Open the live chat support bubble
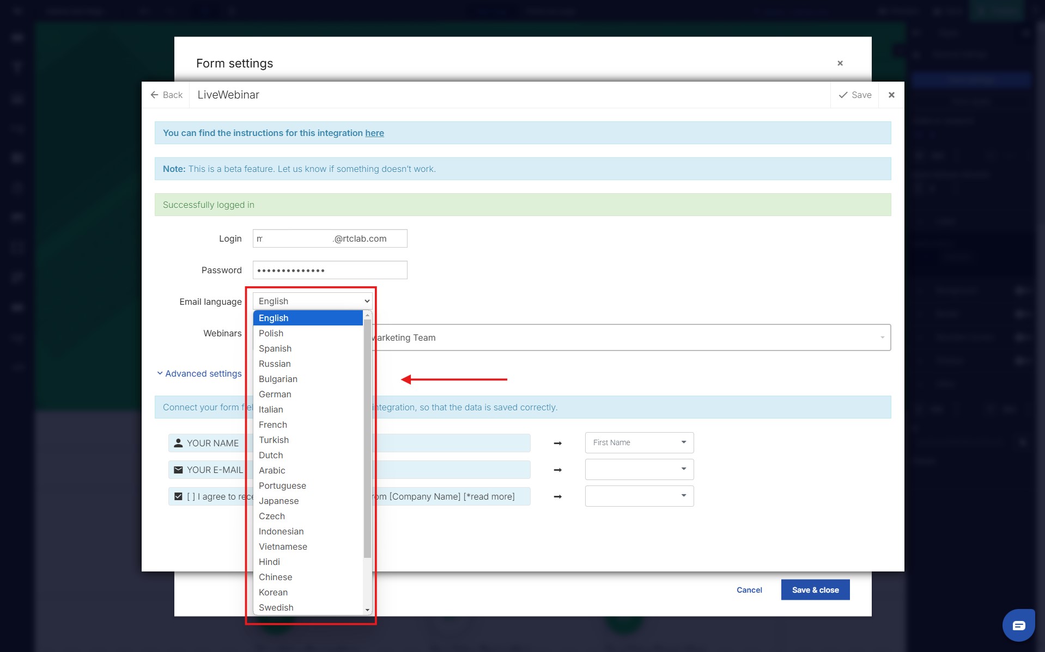Screen dimensions: 1045x652 click(x=1018, y=625)
